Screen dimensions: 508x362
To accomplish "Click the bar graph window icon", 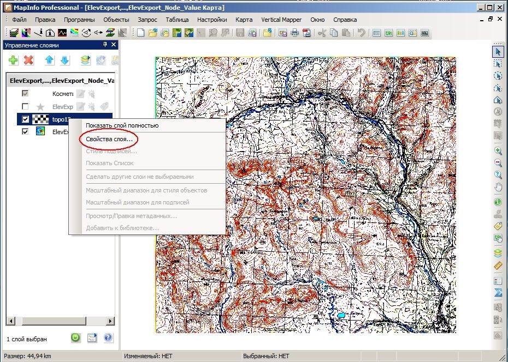I will (400, 33).
